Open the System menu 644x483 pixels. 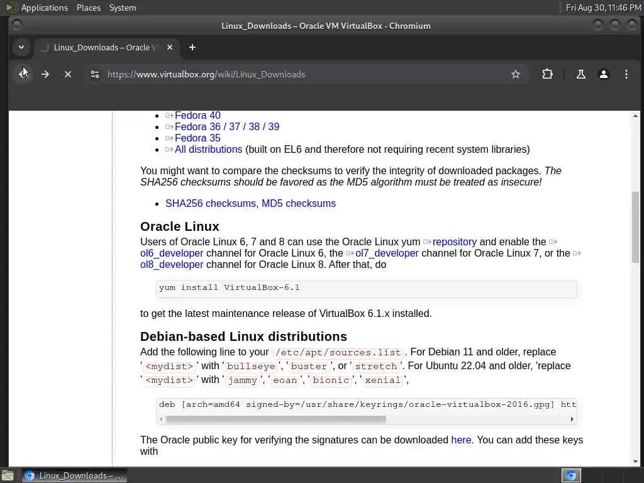123,8
